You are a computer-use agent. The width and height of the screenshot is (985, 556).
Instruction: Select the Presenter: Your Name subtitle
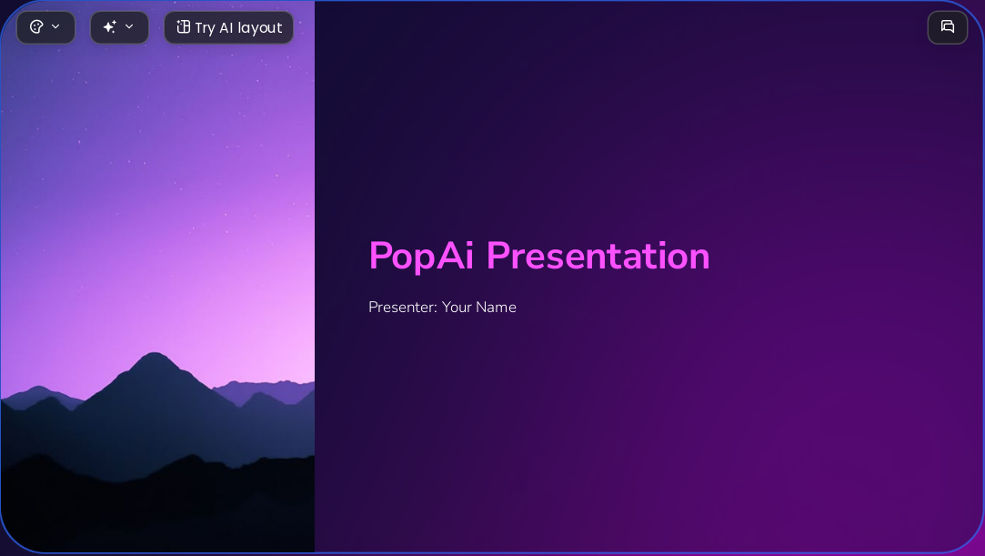pyautogui.click(x=442, y=308)
